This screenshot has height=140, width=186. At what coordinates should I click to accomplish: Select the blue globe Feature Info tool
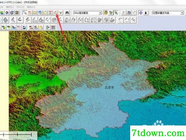pos(40,13)
